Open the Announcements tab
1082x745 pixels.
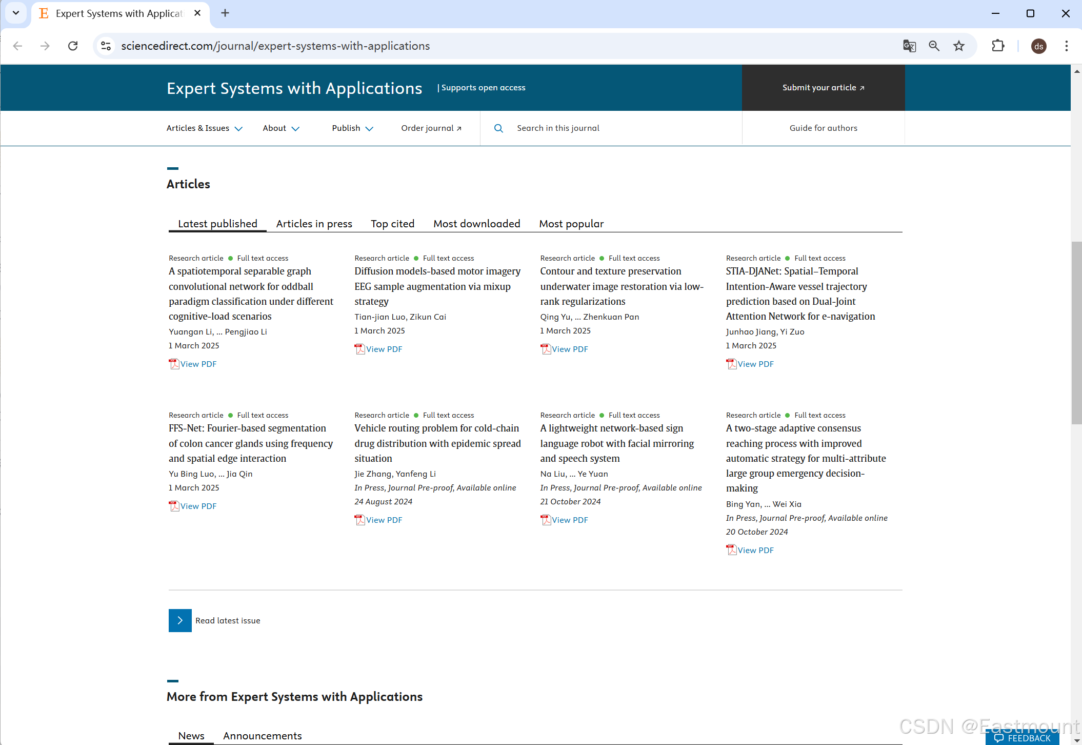pyautogui.click(x=262, y=736)
